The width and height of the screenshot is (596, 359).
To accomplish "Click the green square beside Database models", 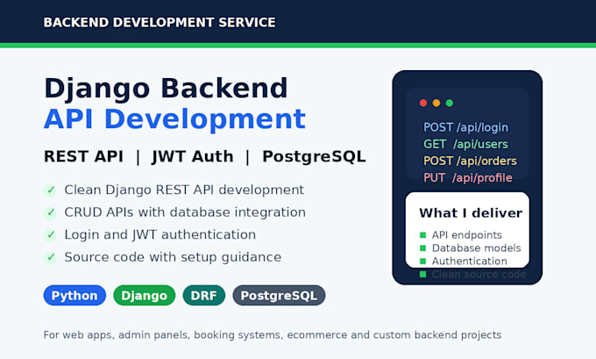I will point(422,248).
